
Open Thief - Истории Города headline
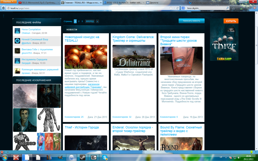tap(82, 127)
